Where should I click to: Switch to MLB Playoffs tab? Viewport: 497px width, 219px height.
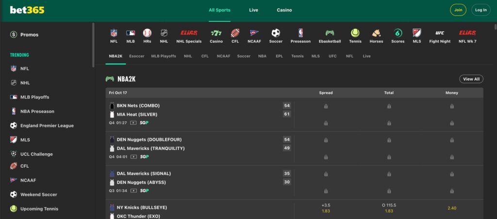164,56
